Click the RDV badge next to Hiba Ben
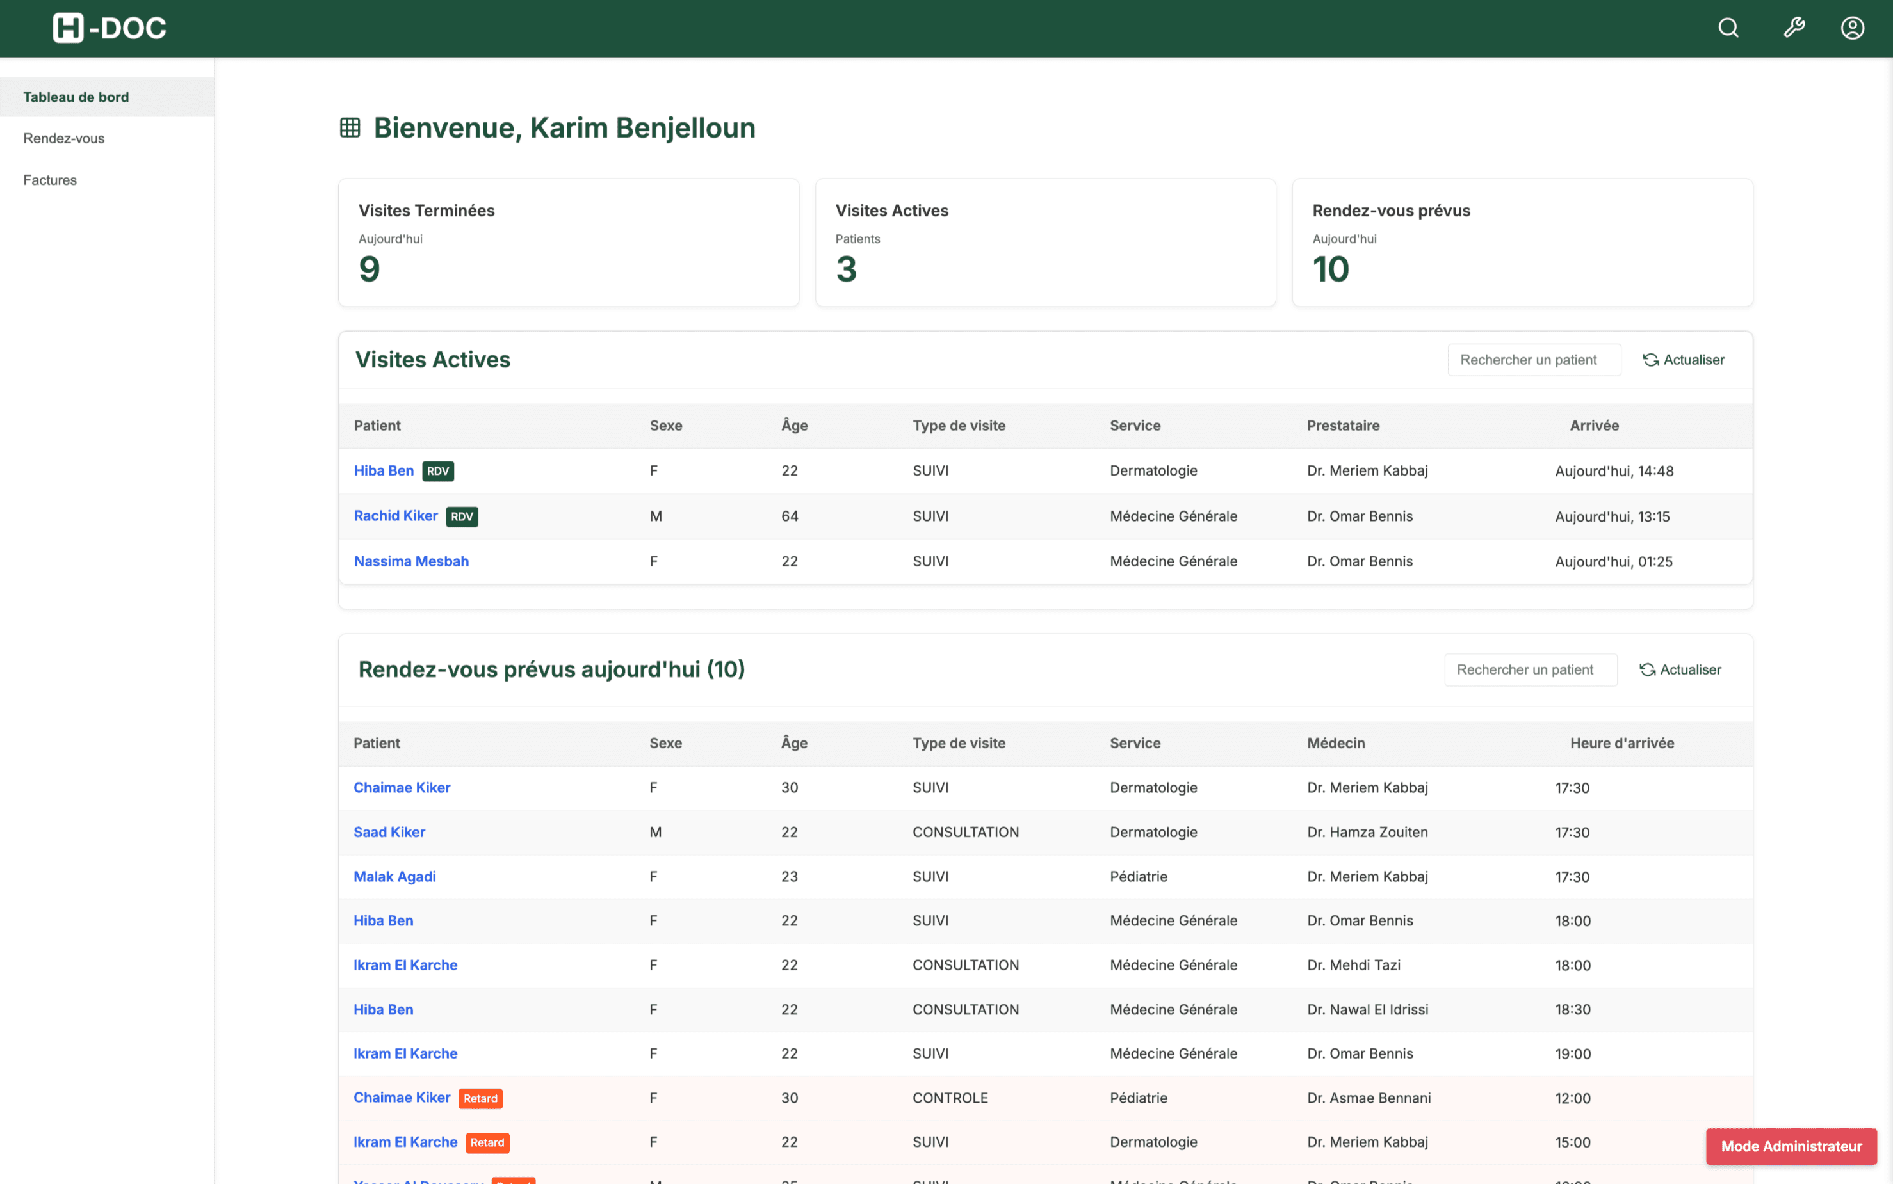Viewport: 1893px width, 1184px height. [437, 470]
